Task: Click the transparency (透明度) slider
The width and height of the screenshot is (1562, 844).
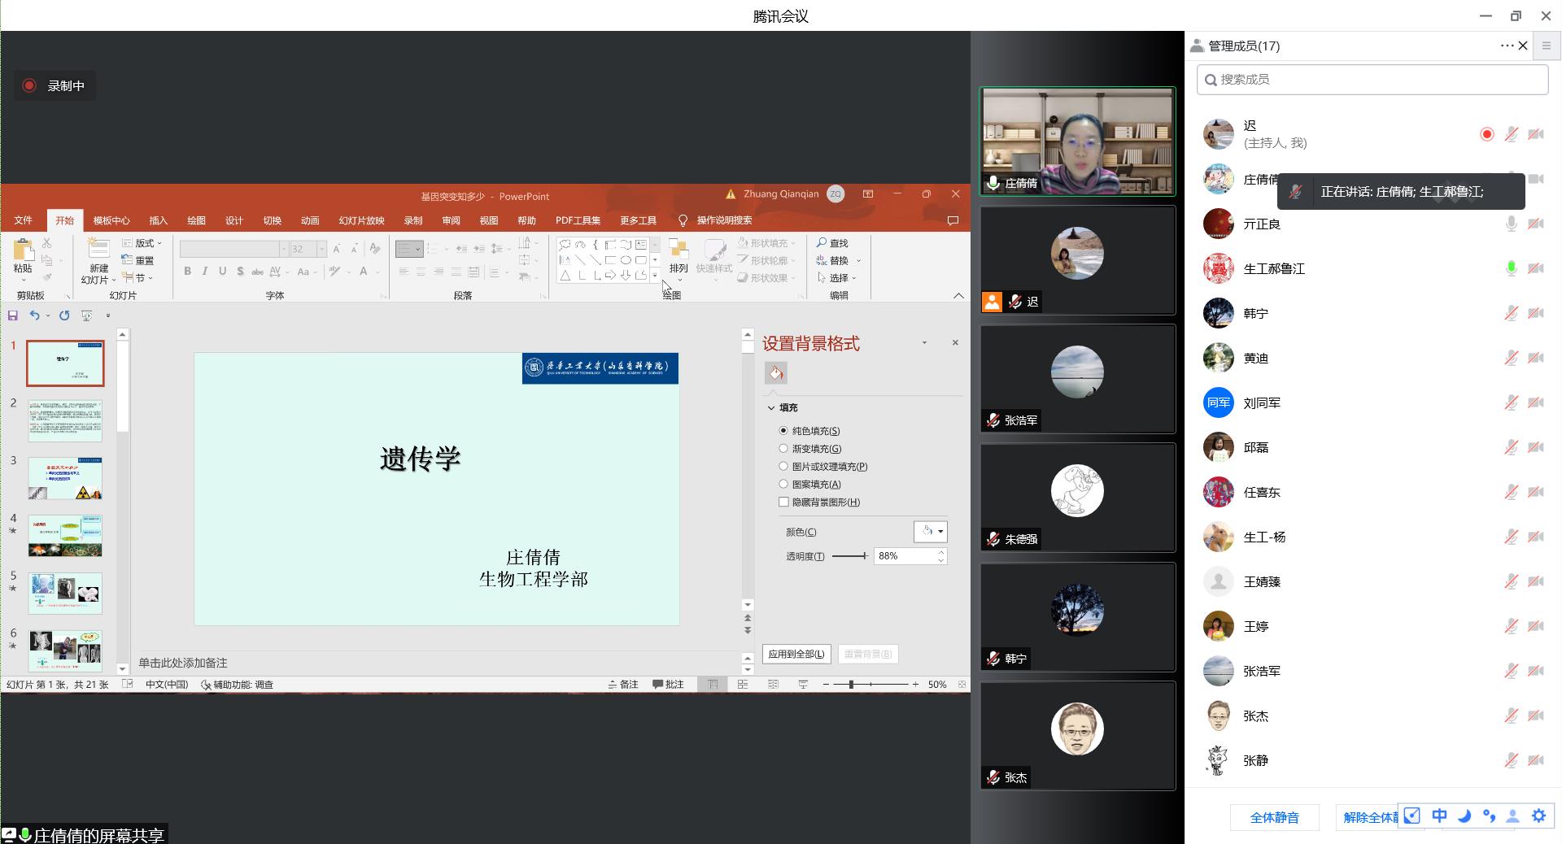Action: pyautogui.click(x=850, y=556)
